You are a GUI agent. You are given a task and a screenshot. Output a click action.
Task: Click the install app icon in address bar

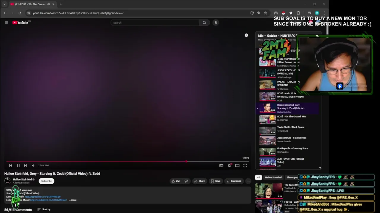pyautogui.click(x=252, y=13)
